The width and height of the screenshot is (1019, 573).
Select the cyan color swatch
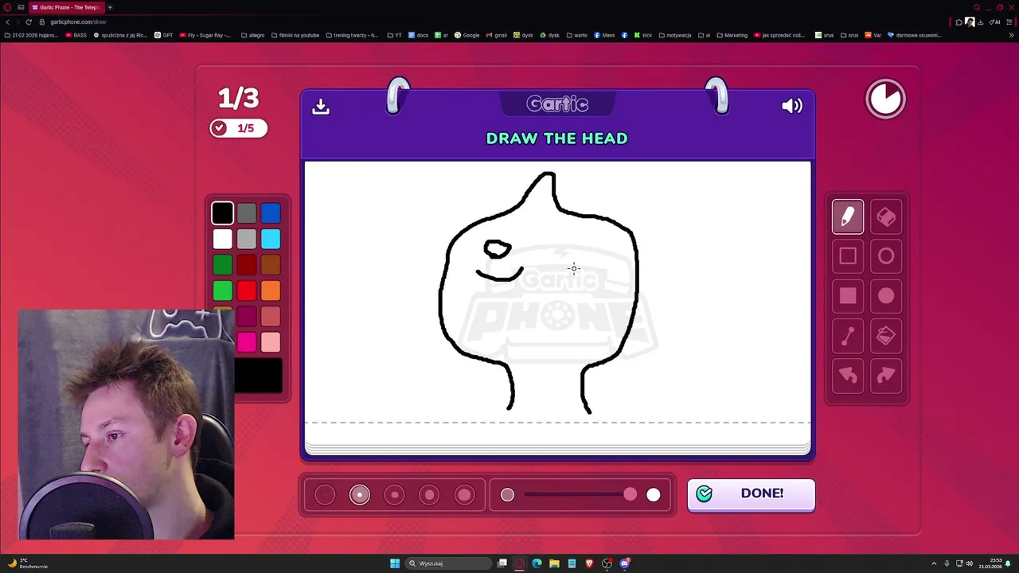pyautogui.click(x=271, y=239)
